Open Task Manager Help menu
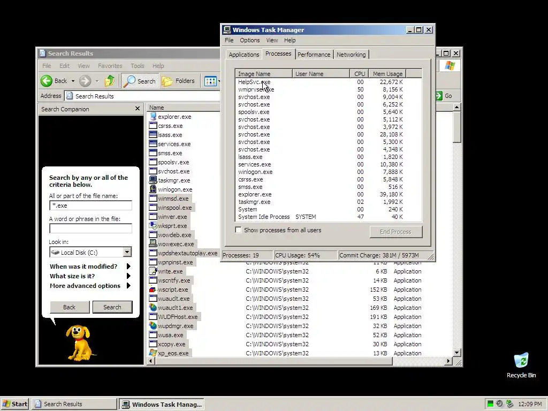 [290, 40]
